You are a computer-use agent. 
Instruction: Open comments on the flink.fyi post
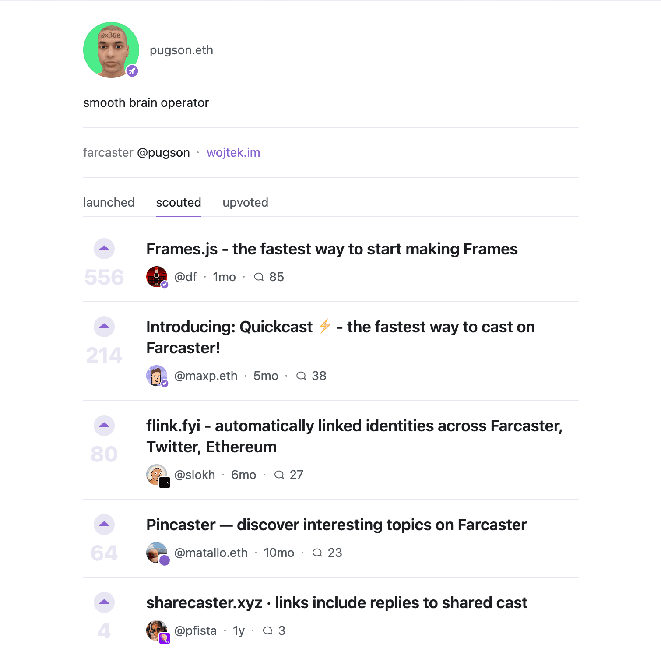click(x=288, y=475)
